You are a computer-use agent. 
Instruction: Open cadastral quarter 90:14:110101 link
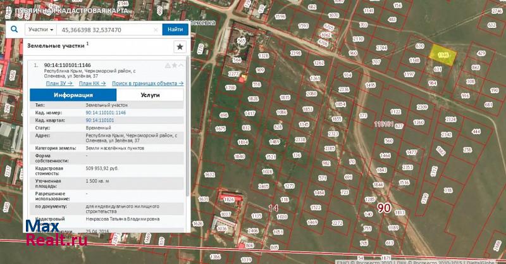coord(99,119)
